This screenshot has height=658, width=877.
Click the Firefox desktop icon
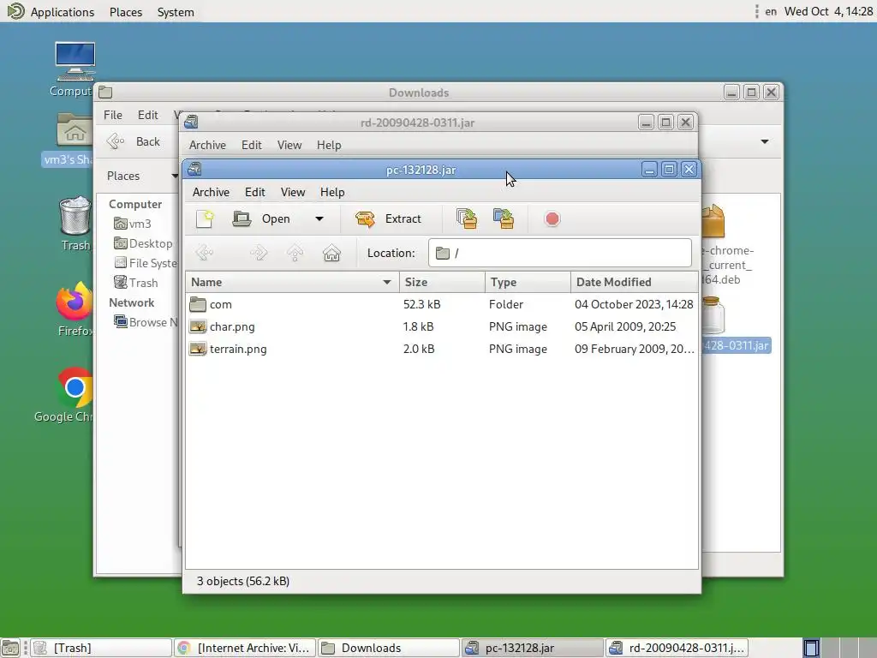coord(75,309)
